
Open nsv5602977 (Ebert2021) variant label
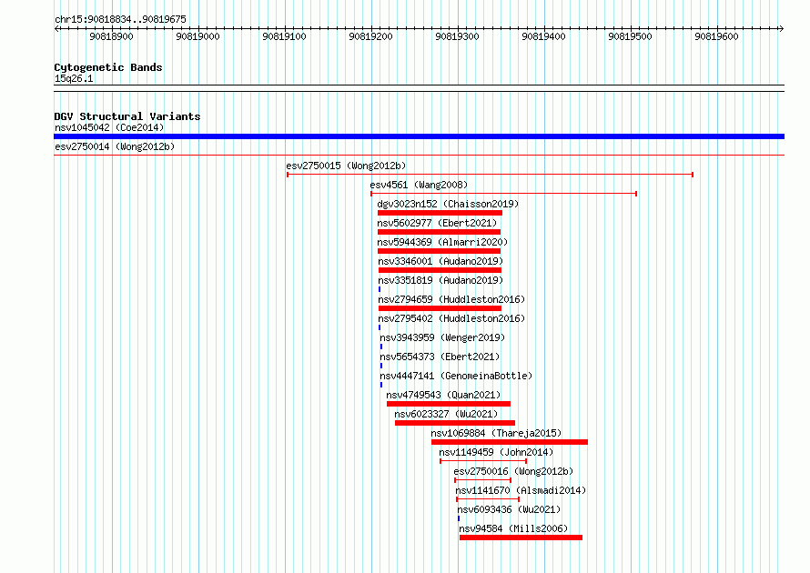[437, 223]
